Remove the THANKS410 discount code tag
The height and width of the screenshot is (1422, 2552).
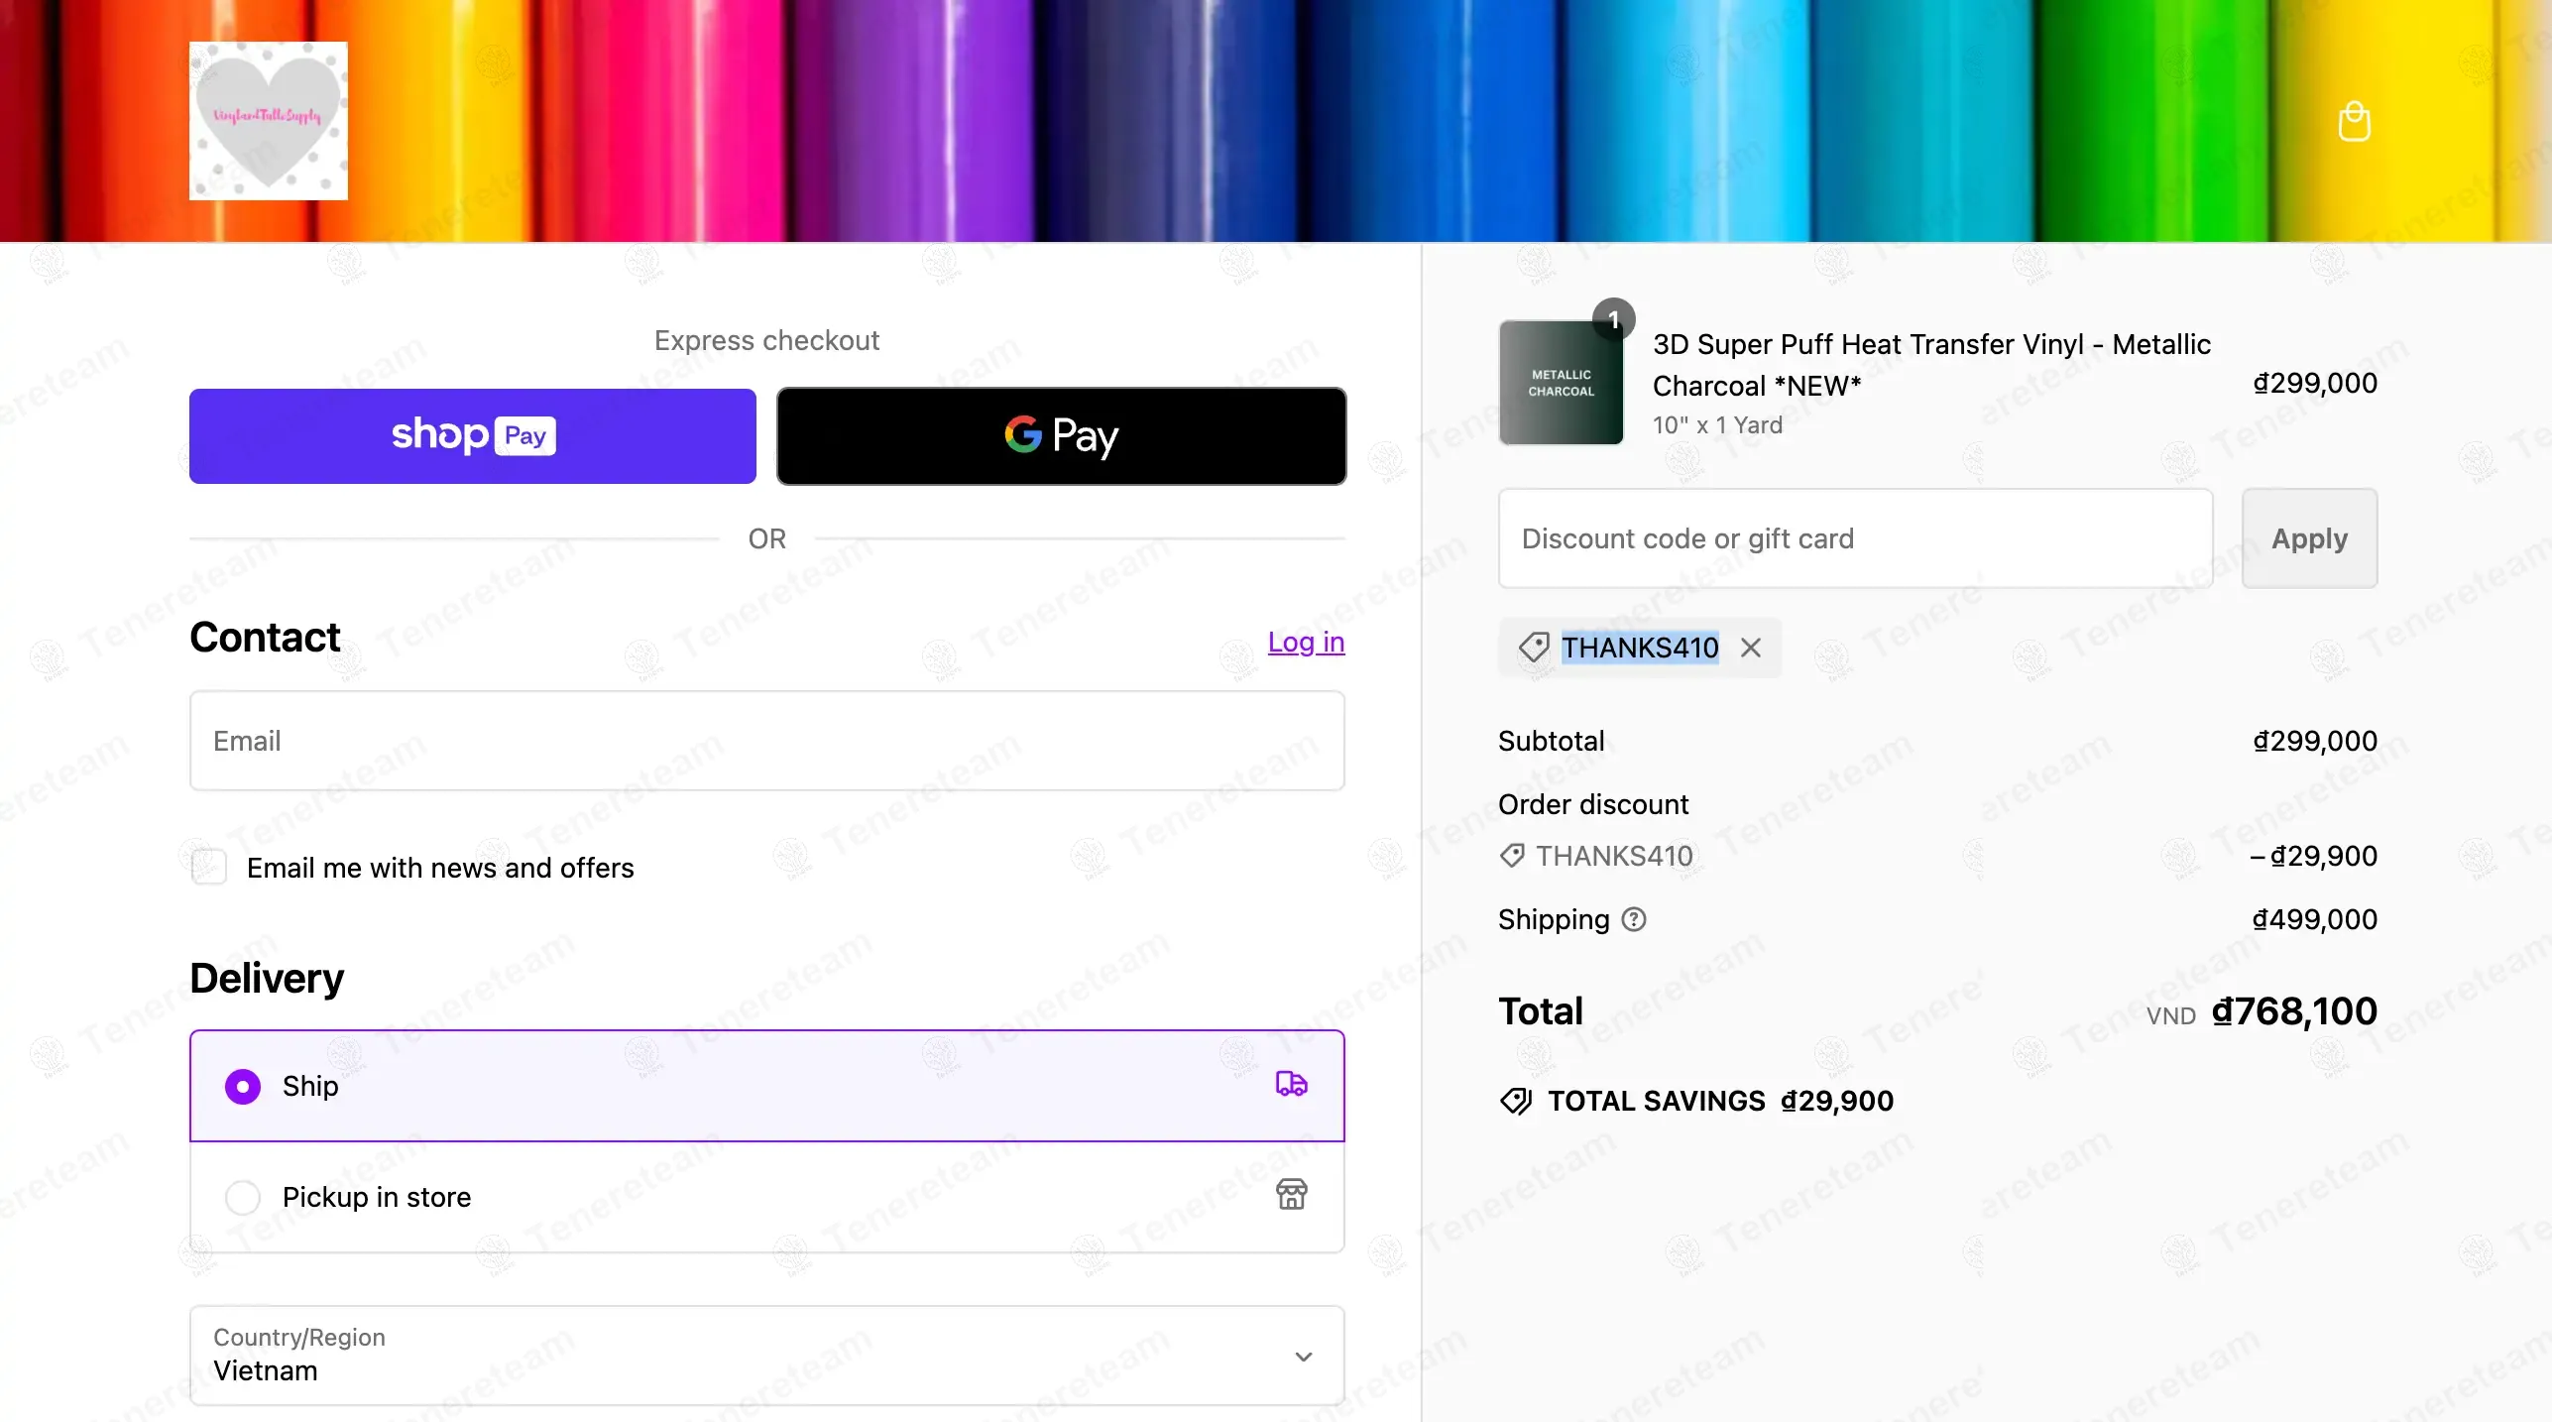coord(1751,648)
